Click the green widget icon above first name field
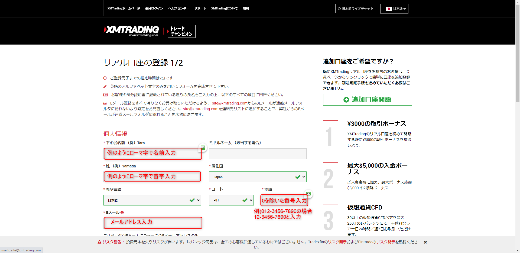 click(x=203, y=147)
